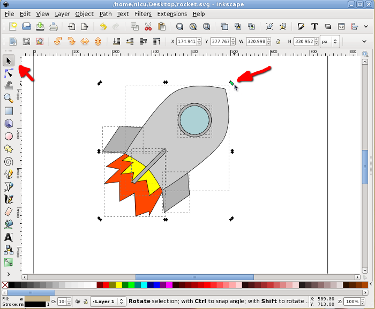Select the Eraser tool
Viewport: 375px width, 309px height.
[x=9, y=212]
